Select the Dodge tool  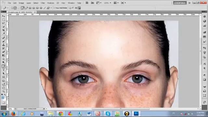pos(4,62)
